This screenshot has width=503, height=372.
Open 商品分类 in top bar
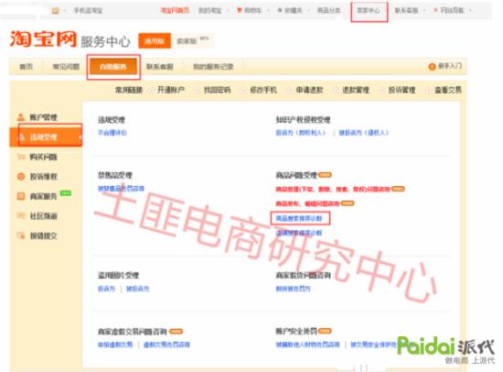(x=329, y=11)
